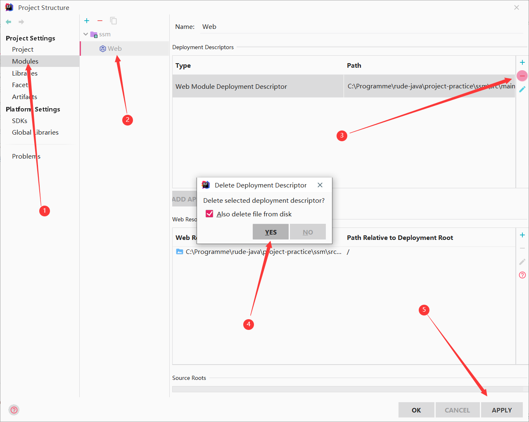The image size is (529, 422).
Task: Decline deletion with NO button
Action: [308, 232]
